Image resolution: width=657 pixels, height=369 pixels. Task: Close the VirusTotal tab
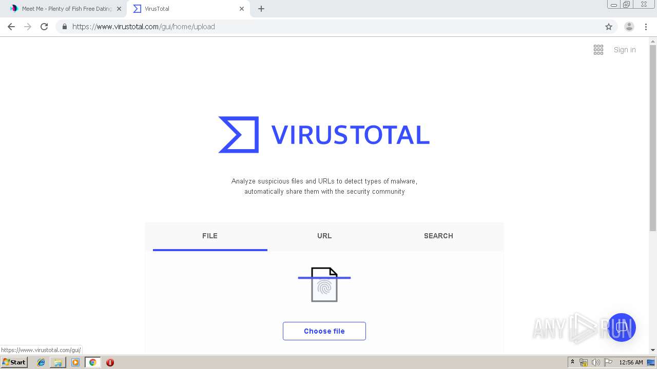coord(242,9)
